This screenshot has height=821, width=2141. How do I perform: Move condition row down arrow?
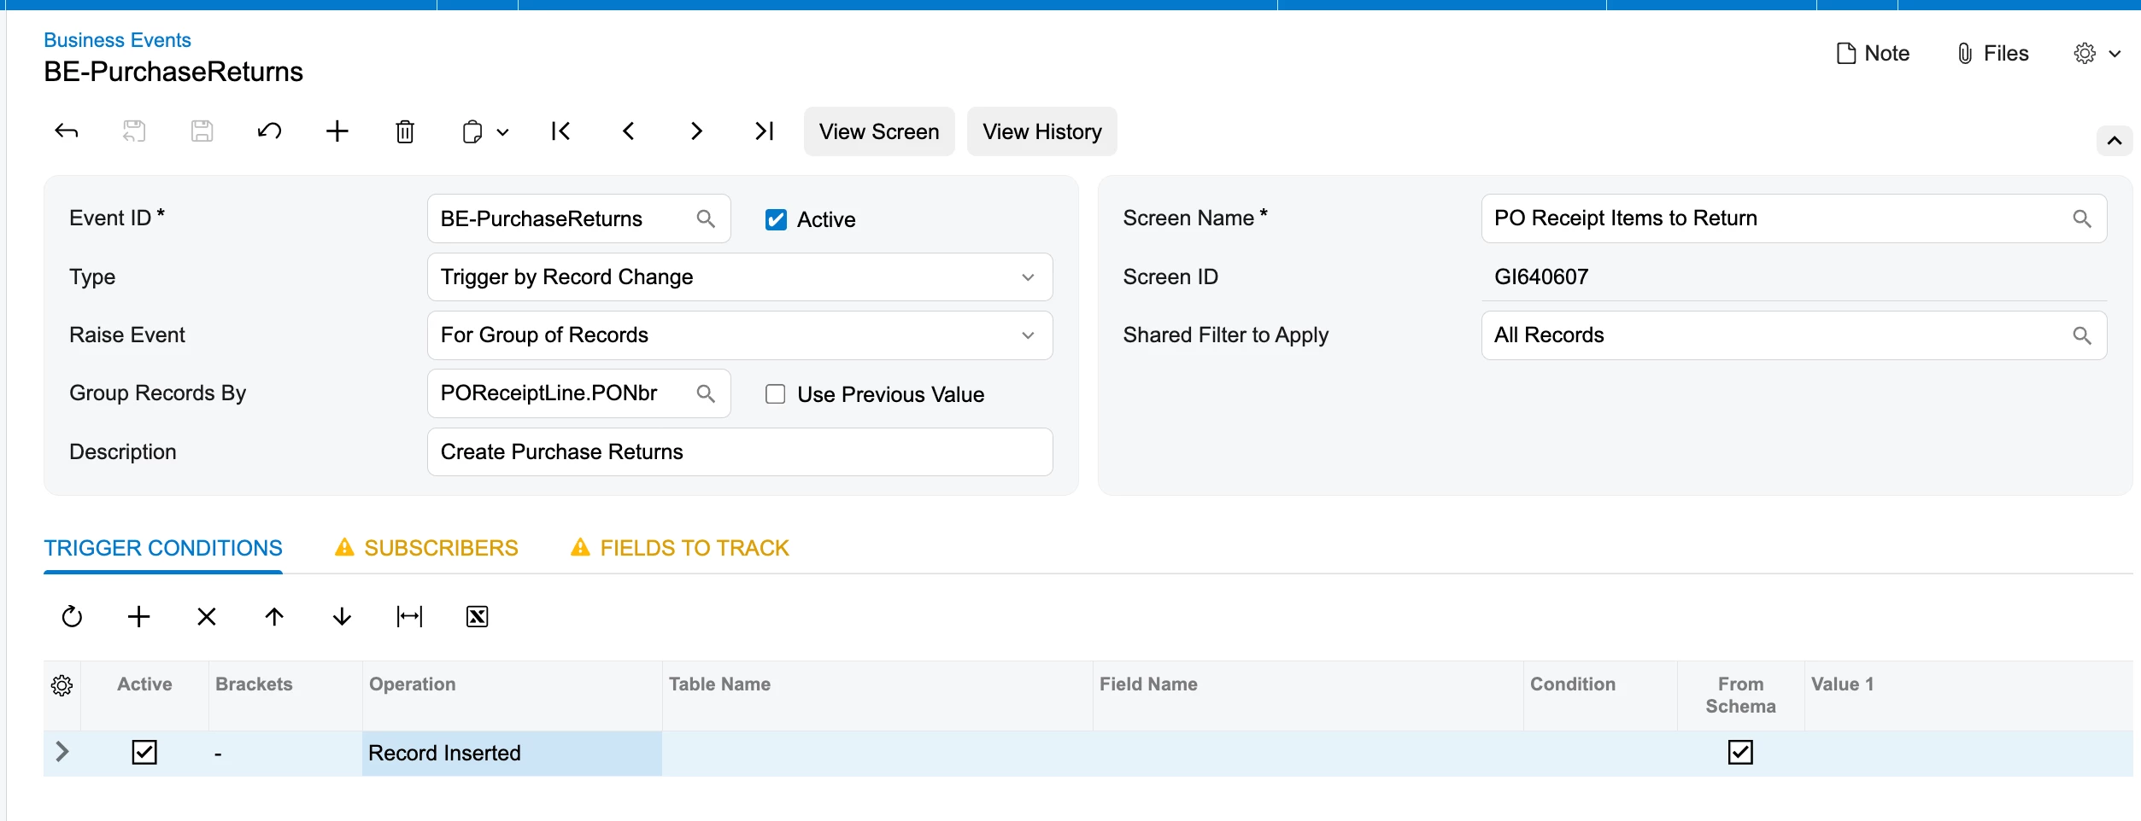(342, 616)
